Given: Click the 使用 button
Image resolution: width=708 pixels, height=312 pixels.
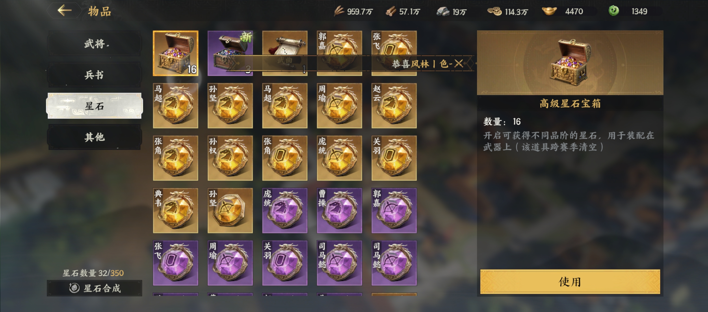Looking at the screenshot, I should click(x=570, y=282).
